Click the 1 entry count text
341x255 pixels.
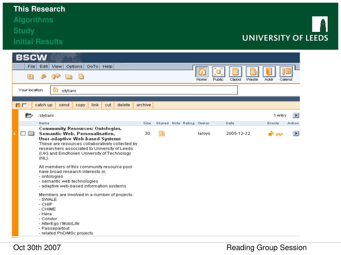[x=280, y=115]
